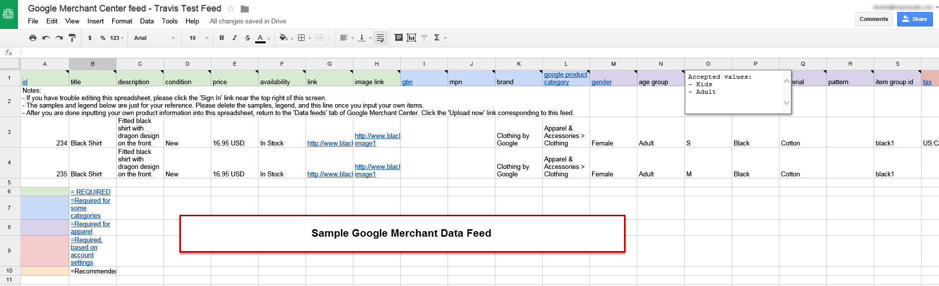Screen dimensions: 939x286
Task: Toggle italic text formatting
Action: tap(235, 38)
